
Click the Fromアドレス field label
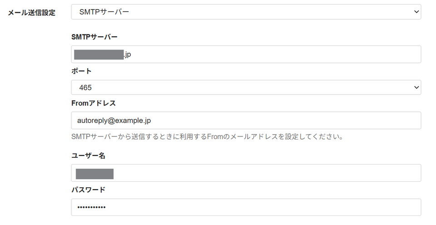click(94, 103)
